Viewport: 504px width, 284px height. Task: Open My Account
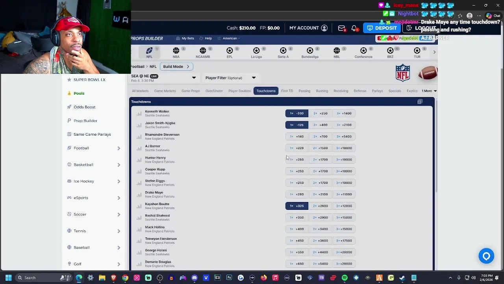tap(308, 28)
